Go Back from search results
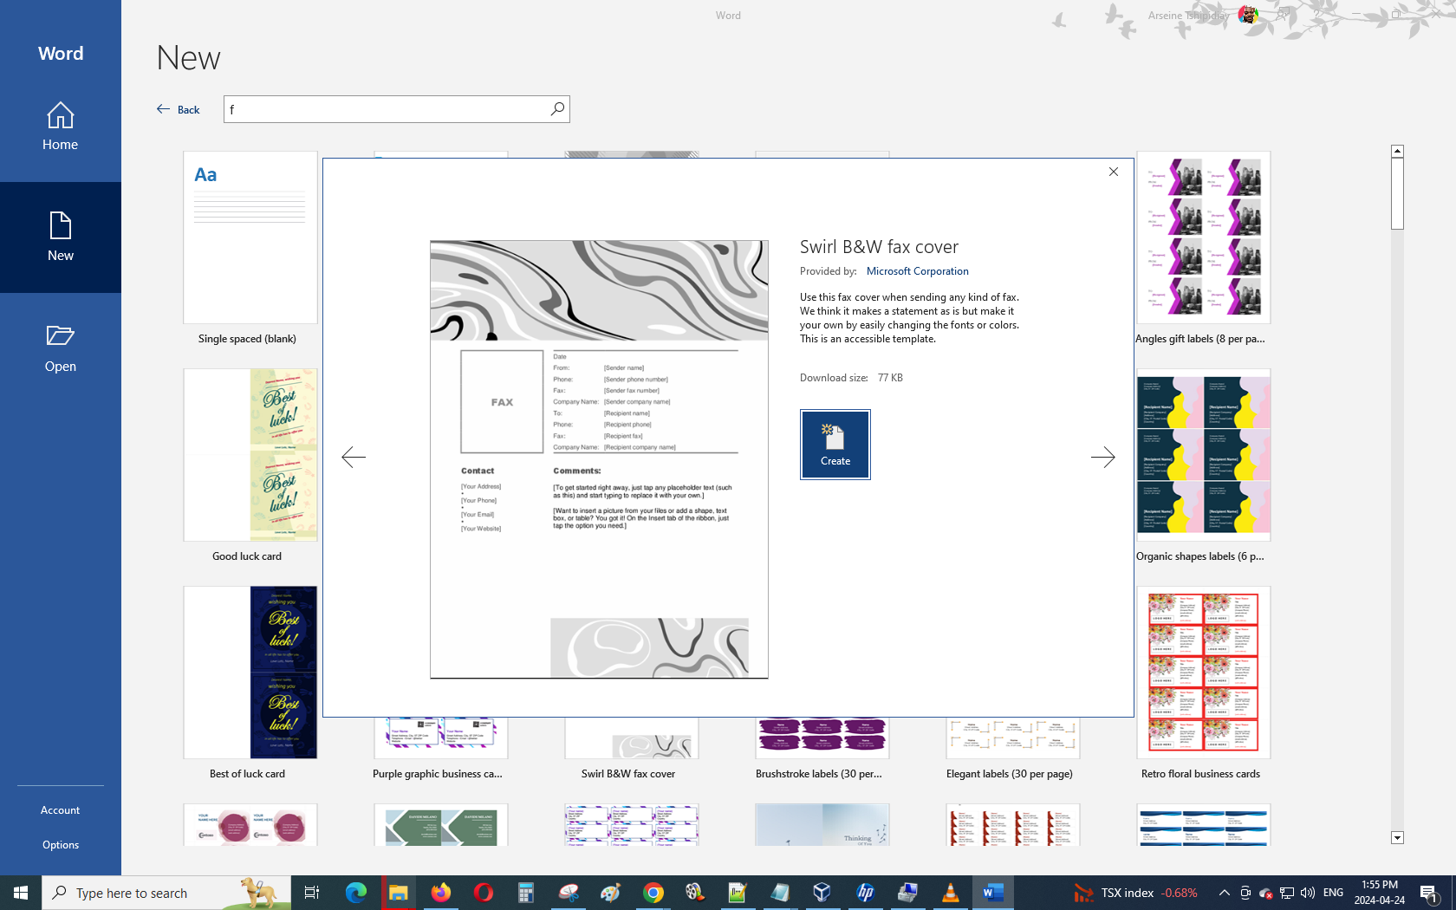 (x=179, y=109)
